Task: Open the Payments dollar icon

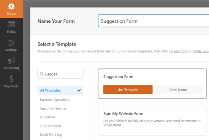Action: (11, 79)
